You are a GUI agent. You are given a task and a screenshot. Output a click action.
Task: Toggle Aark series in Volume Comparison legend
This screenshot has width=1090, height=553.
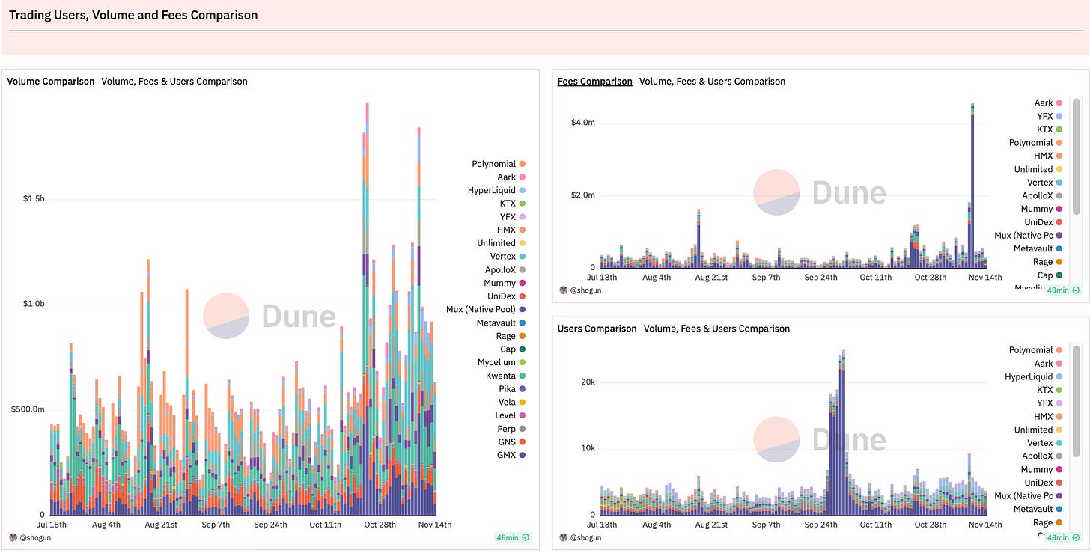511,177
